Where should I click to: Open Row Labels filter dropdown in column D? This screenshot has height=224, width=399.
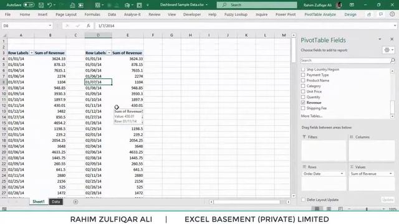pos(109,53)
